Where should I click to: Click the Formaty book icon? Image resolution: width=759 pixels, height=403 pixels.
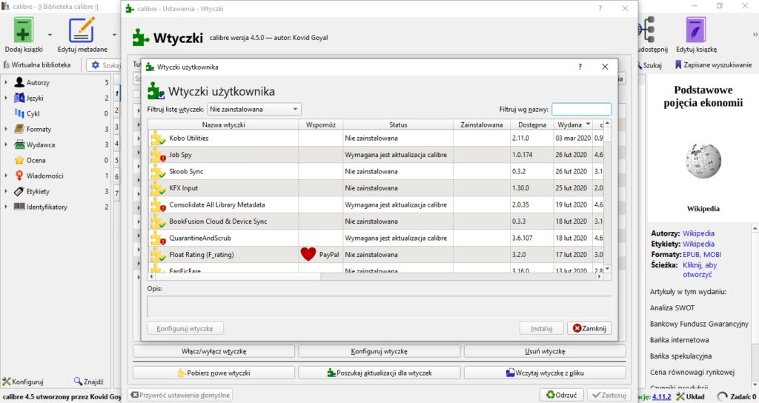click(19, 129)
